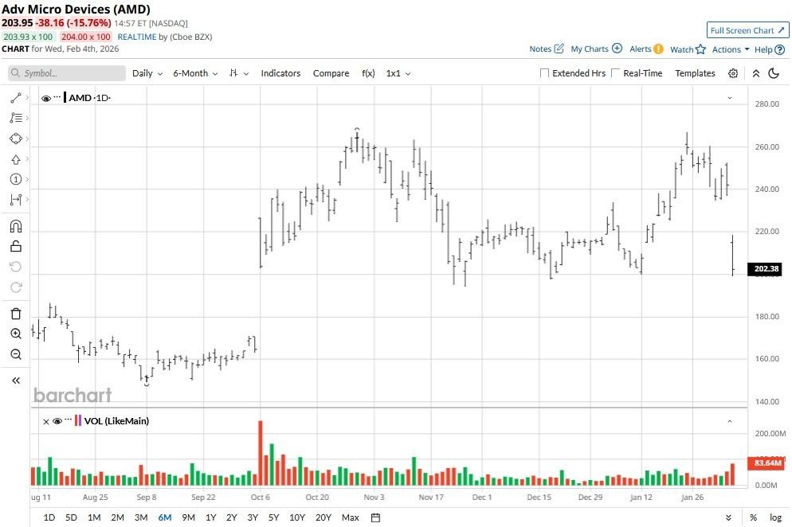Open the text and annotation tools
Image resolution: width=792 pixels, height=527 pixels.
pos(16,118)
